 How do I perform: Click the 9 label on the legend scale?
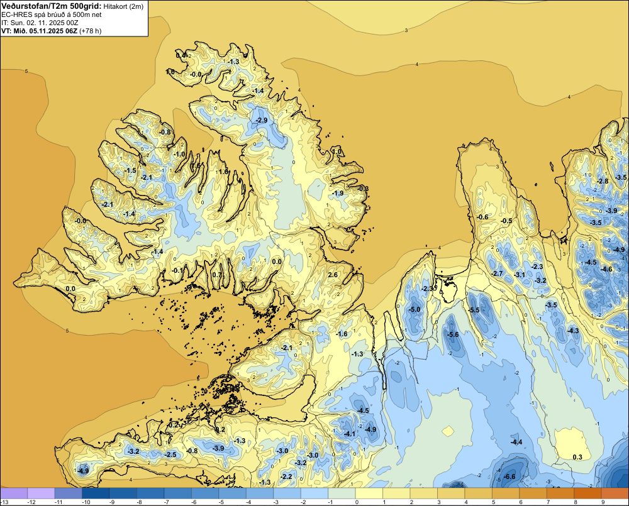click(603, 502)
